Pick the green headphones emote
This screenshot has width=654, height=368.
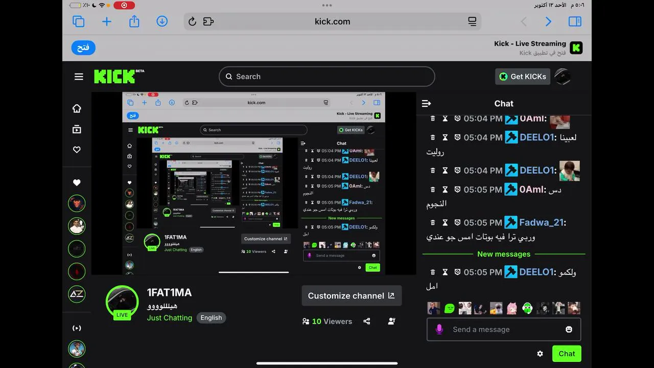pos(527,308)
